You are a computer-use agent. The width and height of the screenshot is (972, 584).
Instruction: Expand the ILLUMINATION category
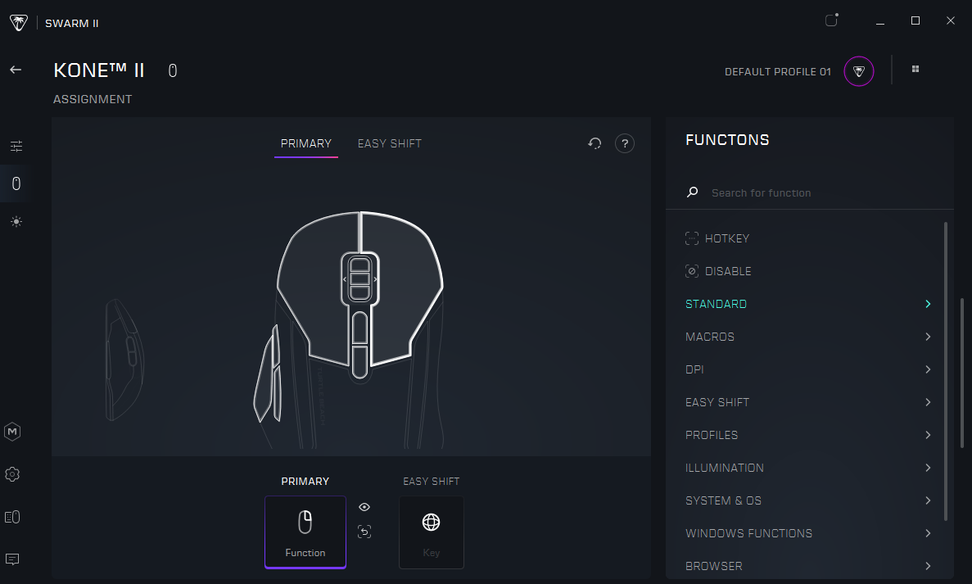pyautogui.click(x=808, y=468)
